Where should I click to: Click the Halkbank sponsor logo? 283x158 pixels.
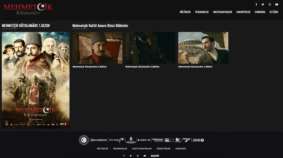pos(99,140)
